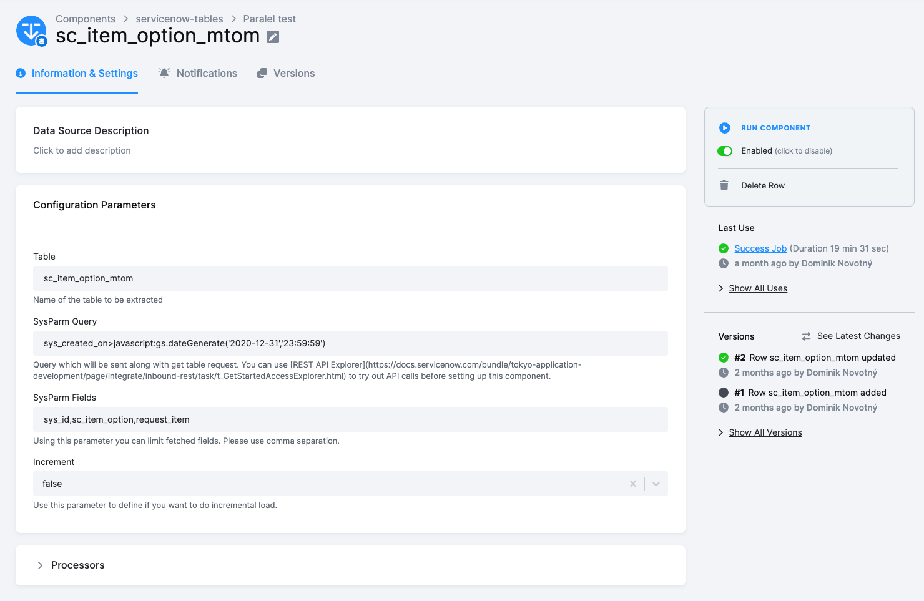Screen dimensions: 924x601
Task: Switch to the Versions tab
Action: [x=293, y=73]
